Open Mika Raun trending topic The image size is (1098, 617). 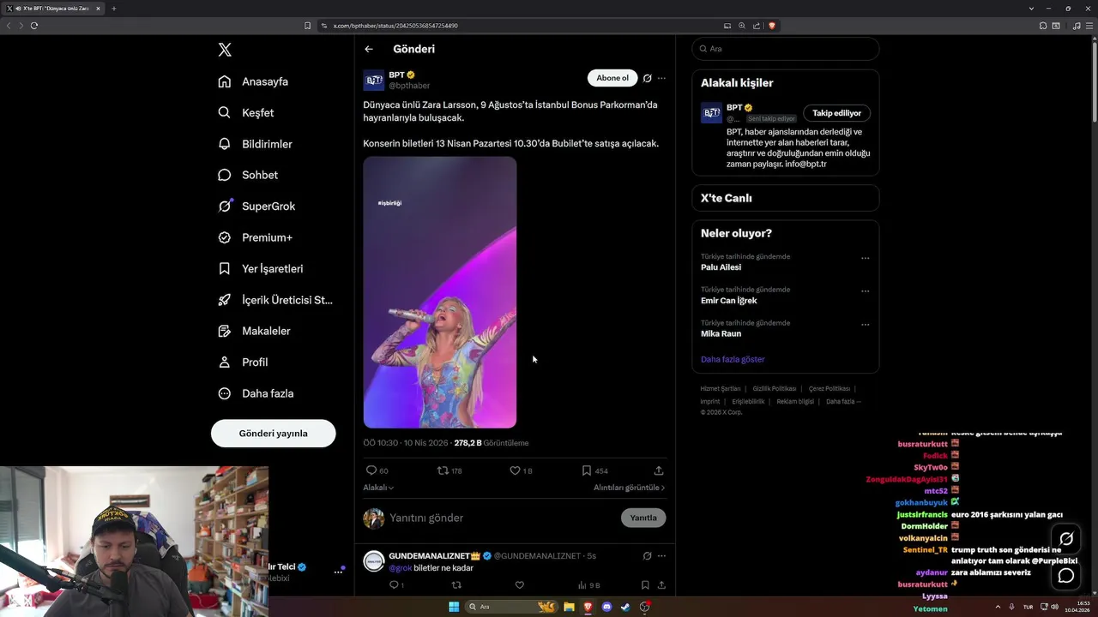click(721, 333)
